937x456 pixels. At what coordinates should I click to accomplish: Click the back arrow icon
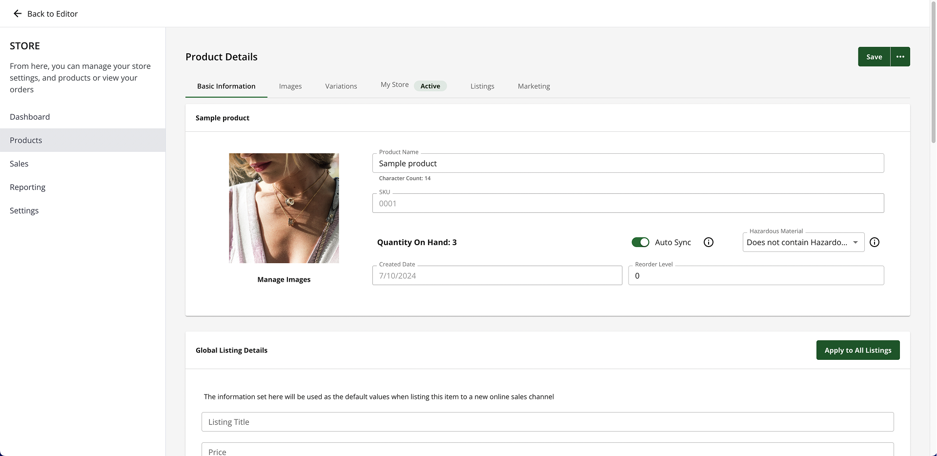[18, 14]
